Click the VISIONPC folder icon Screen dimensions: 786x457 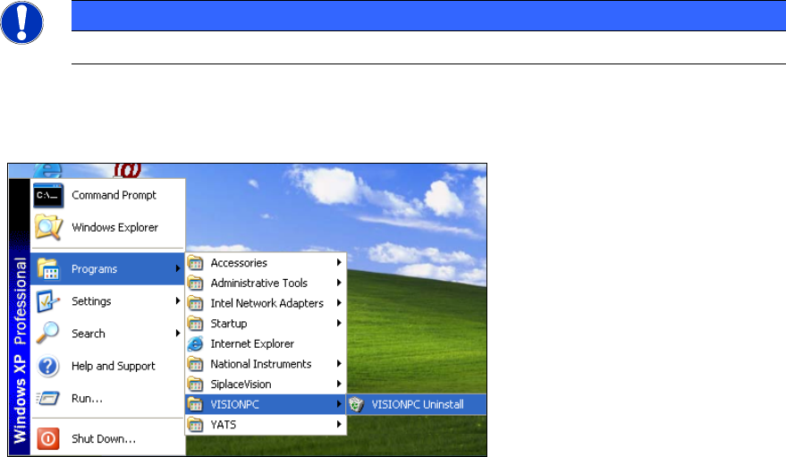tap(196, 404)
